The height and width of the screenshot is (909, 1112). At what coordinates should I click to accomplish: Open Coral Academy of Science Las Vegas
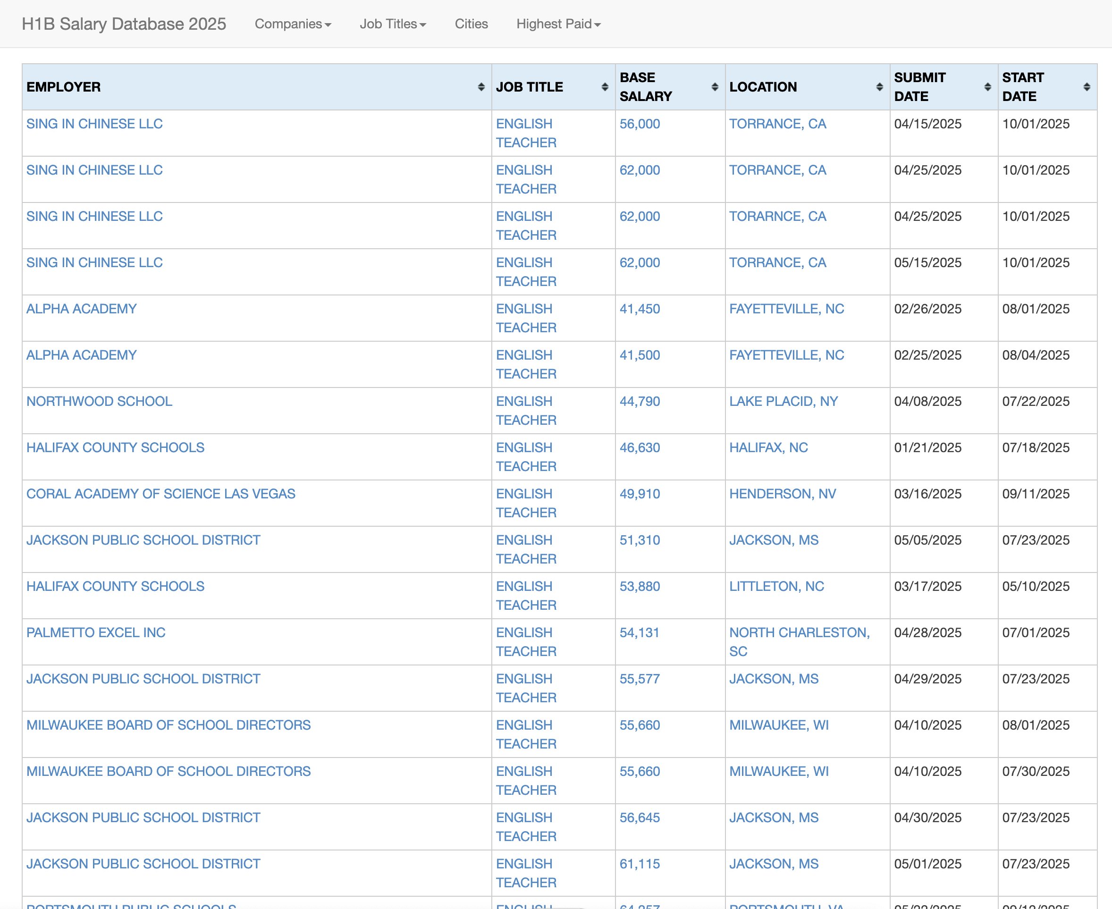pos(161,494)
